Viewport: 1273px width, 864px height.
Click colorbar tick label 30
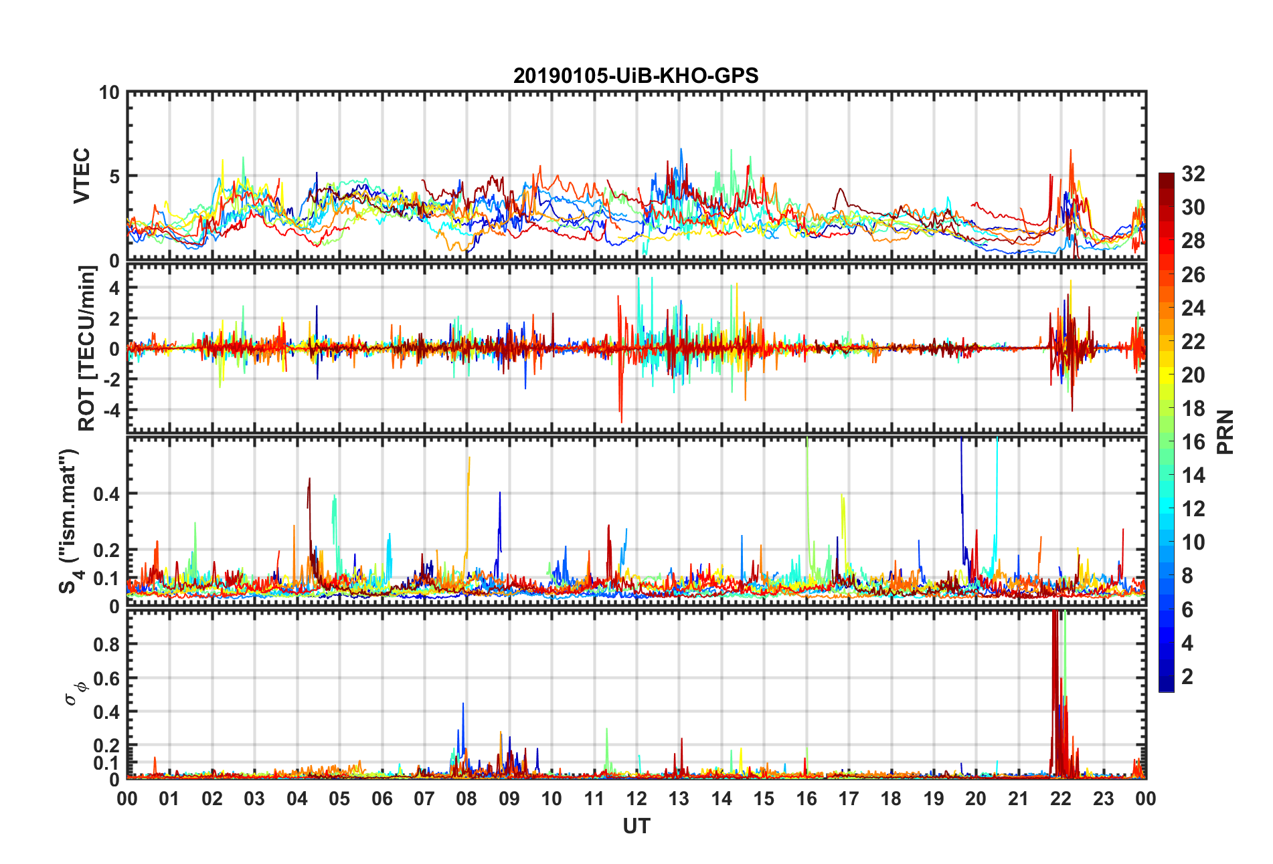click(1193, 207)
